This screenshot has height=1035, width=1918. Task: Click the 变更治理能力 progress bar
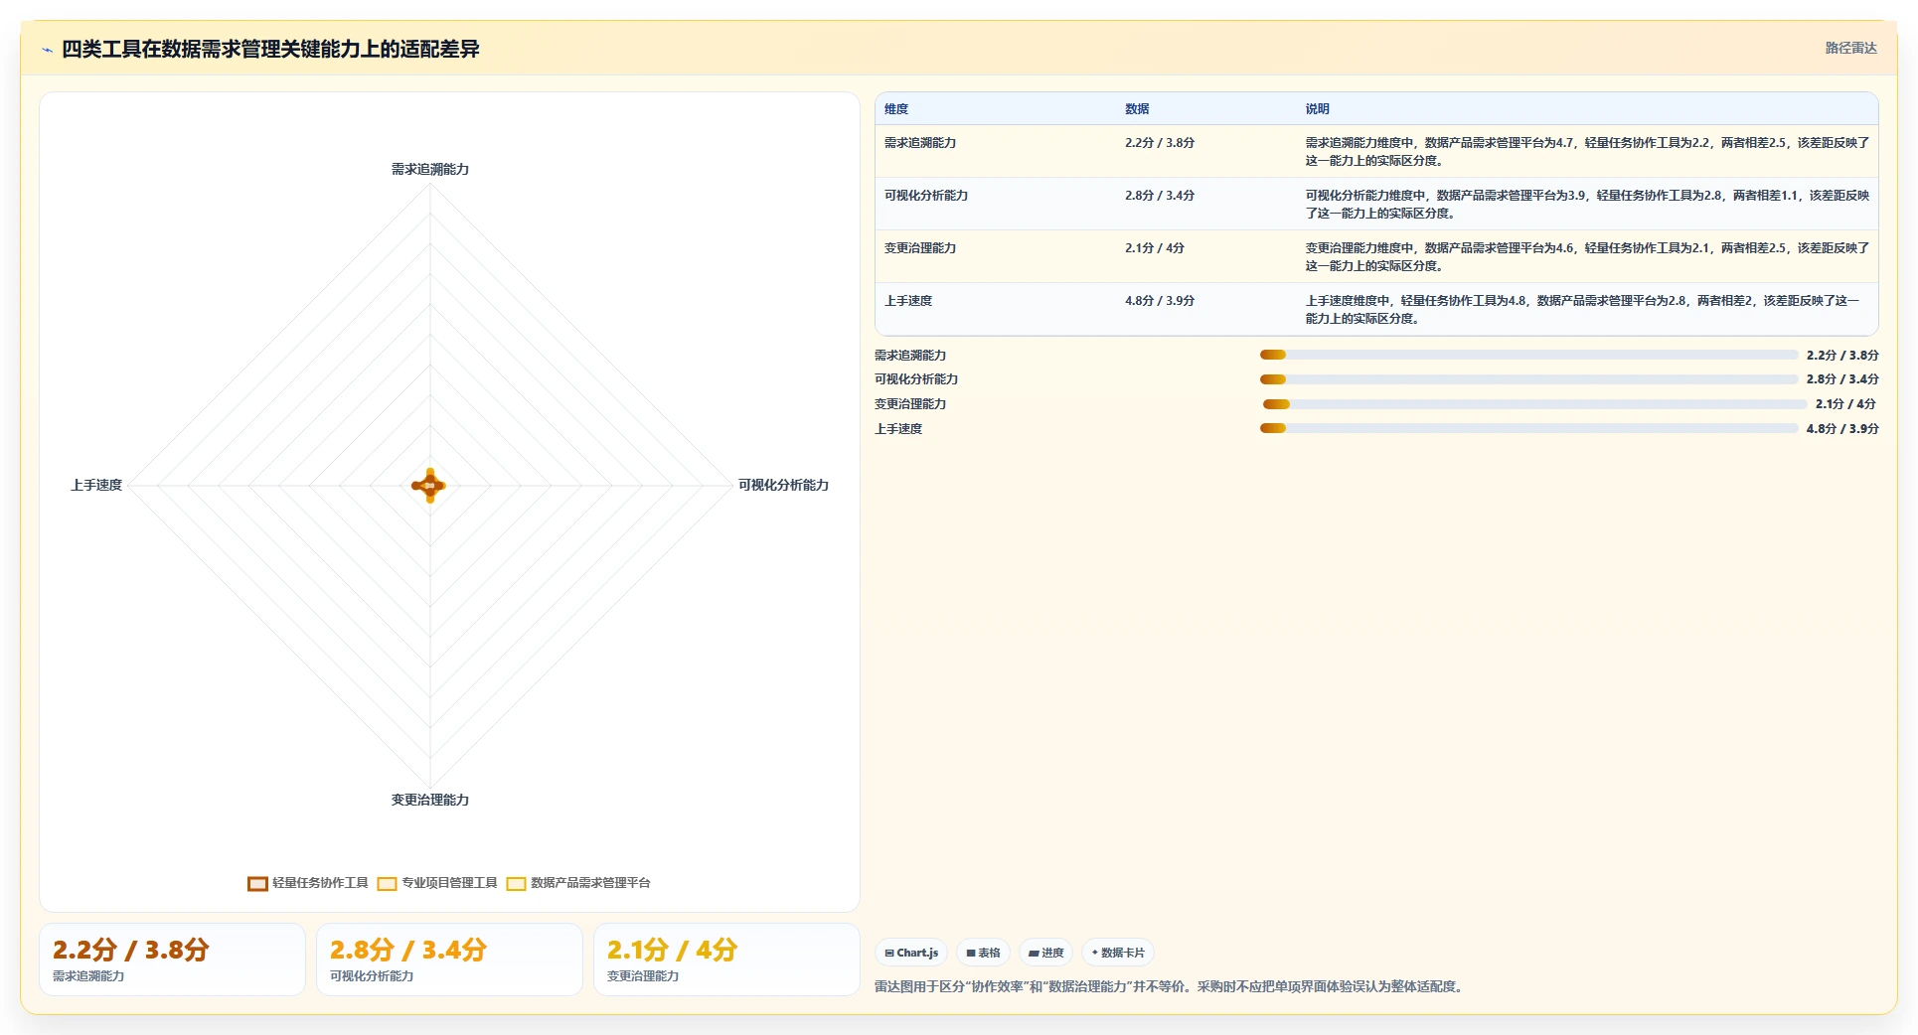tap(1534, 404)
